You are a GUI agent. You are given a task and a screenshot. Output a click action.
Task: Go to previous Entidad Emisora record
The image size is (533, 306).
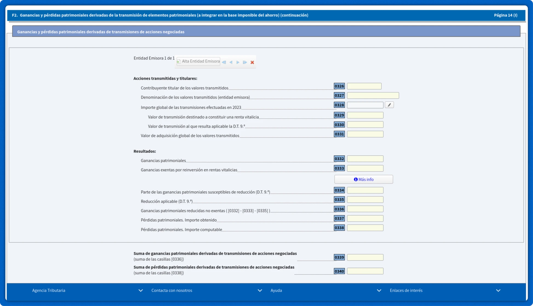click(231, 62)
